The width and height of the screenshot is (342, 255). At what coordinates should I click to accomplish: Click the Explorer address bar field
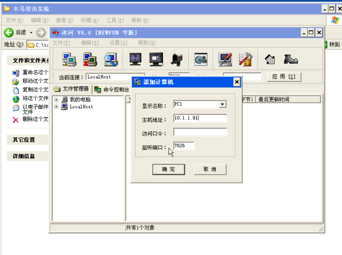coord(38,45)
